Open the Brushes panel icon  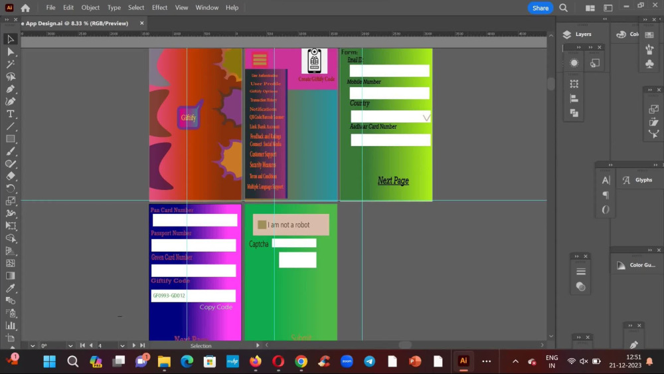click(649, 50)
